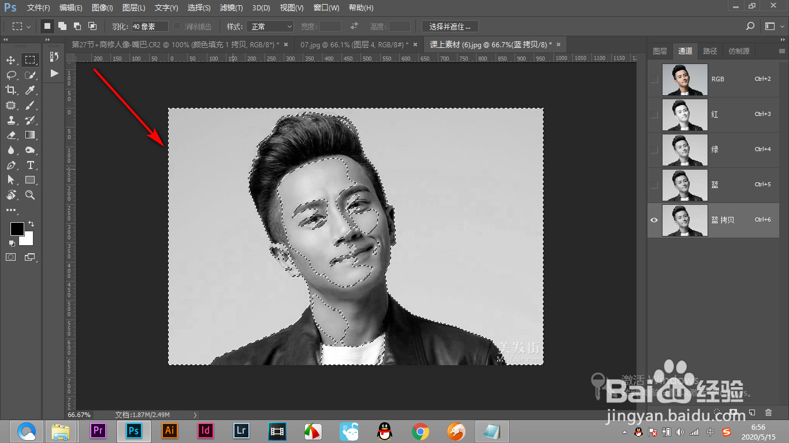This screenshot has width=789, height=443.
Task: Show the 红 channel visibility
Action: tap(654, 115)
